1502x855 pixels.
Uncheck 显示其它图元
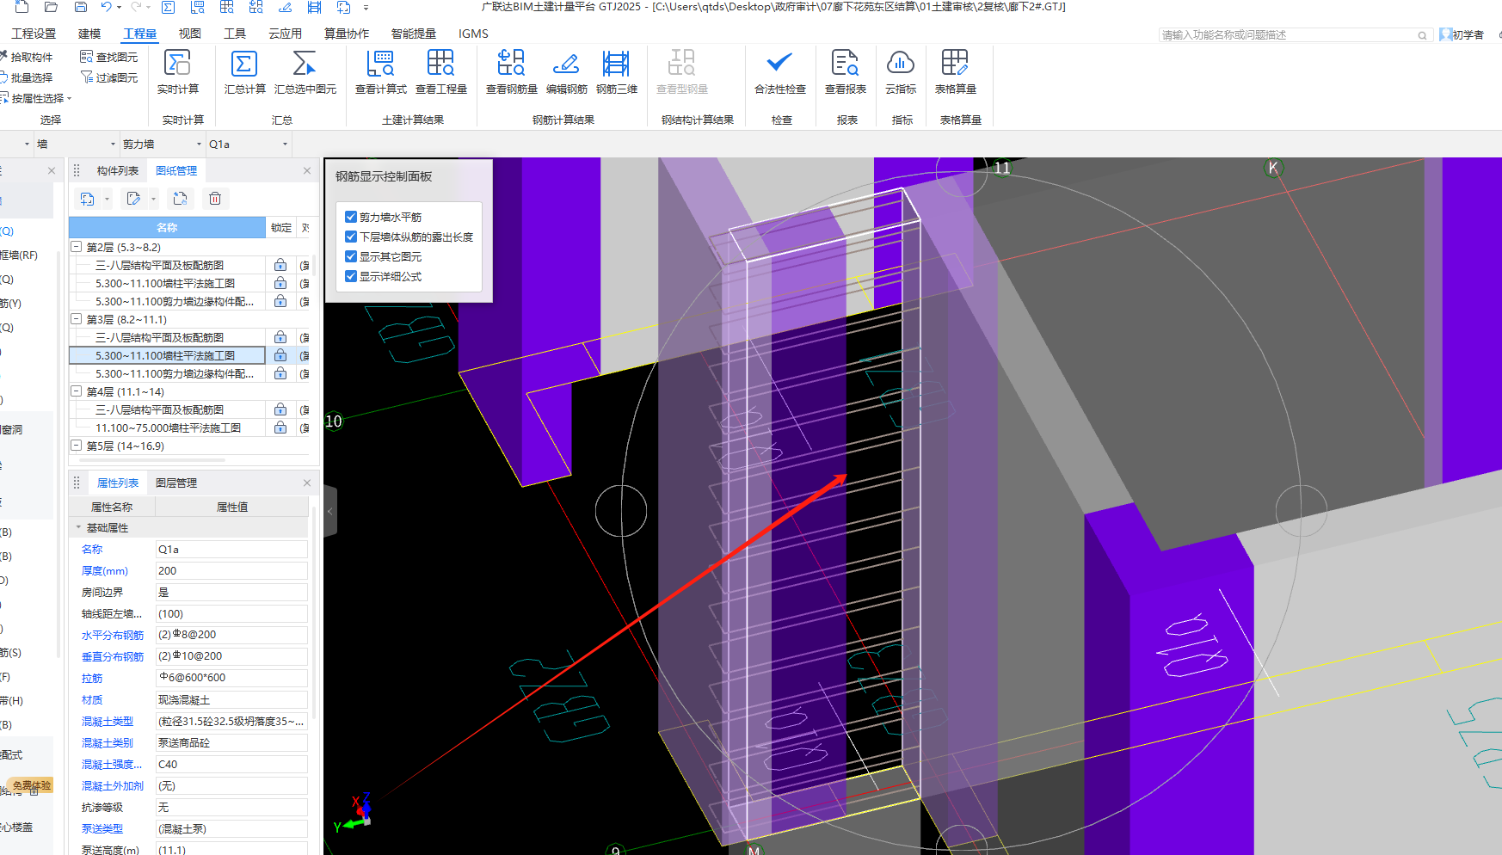(351, 256)
